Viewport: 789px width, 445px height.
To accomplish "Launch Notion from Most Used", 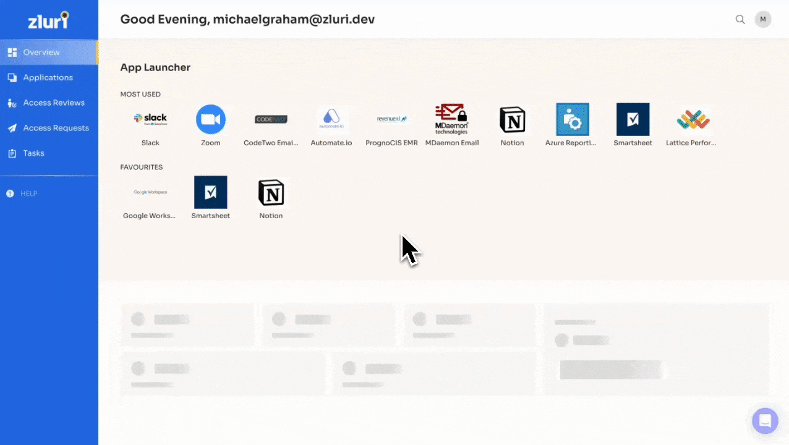I will click(512, 119).
